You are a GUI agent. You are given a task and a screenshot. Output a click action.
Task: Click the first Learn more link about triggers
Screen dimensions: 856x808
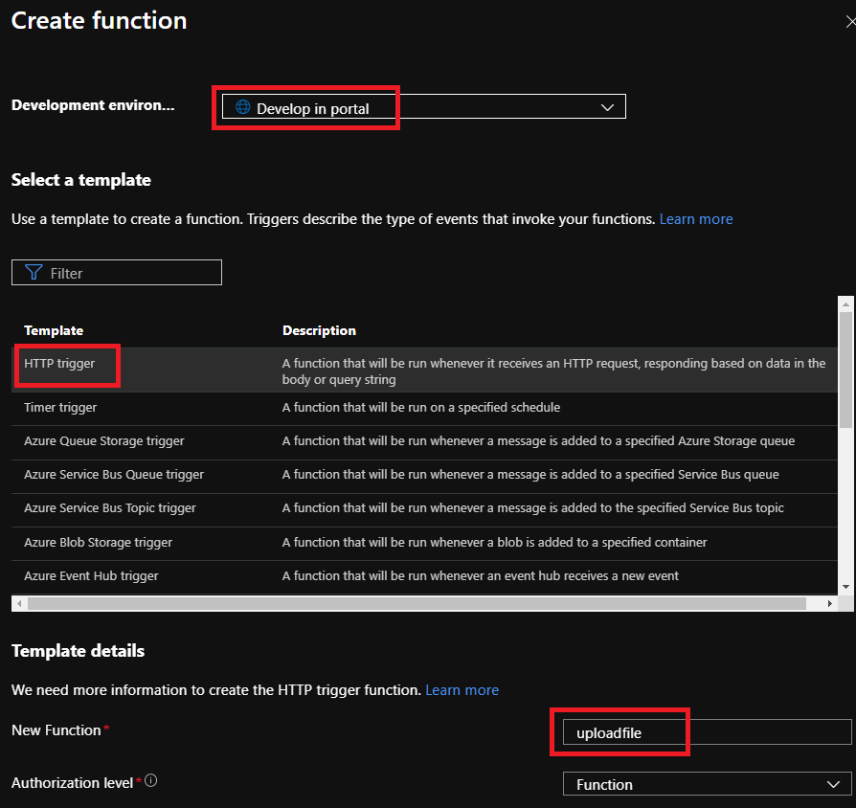695,219
